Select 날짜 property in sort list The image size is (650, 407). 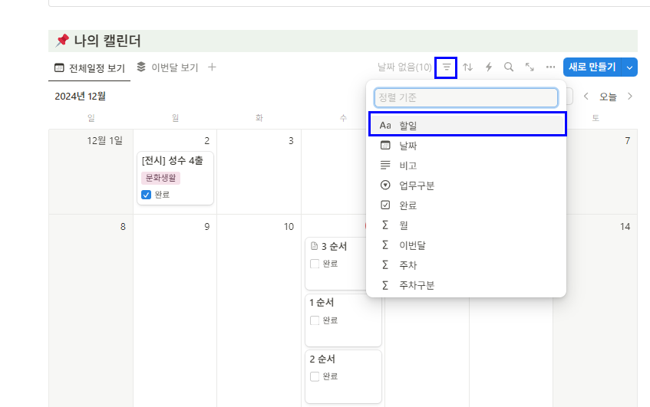[x=467, y=146]
